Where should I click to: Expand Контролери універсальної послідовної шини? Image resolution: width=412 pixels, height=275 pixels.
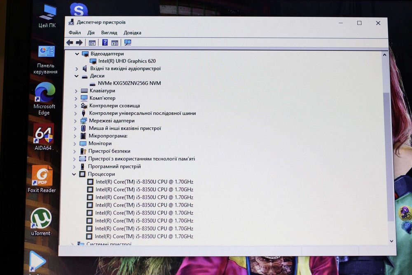click(75, 113)
